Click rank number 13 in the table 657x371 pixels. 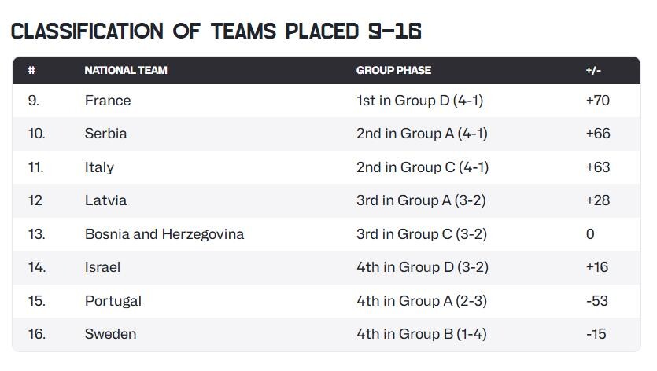click(x=36, y=234)
